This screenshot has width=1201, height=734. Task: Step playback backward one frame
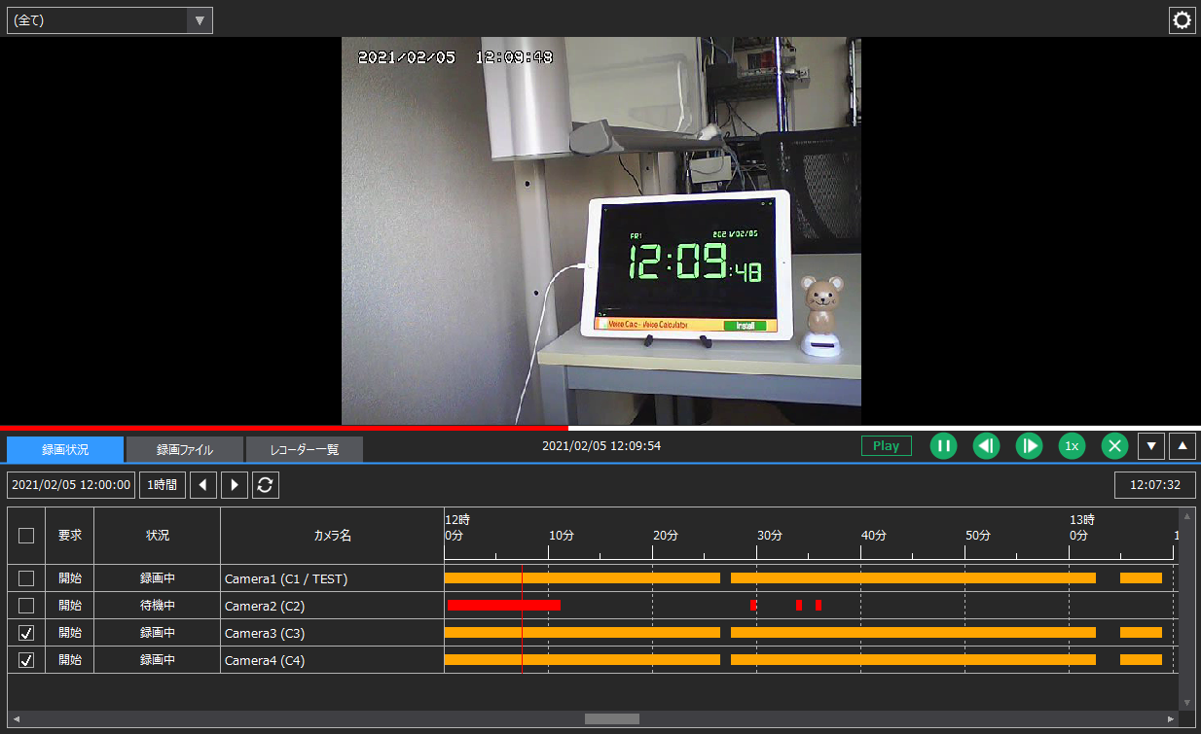tap(986, 445)
